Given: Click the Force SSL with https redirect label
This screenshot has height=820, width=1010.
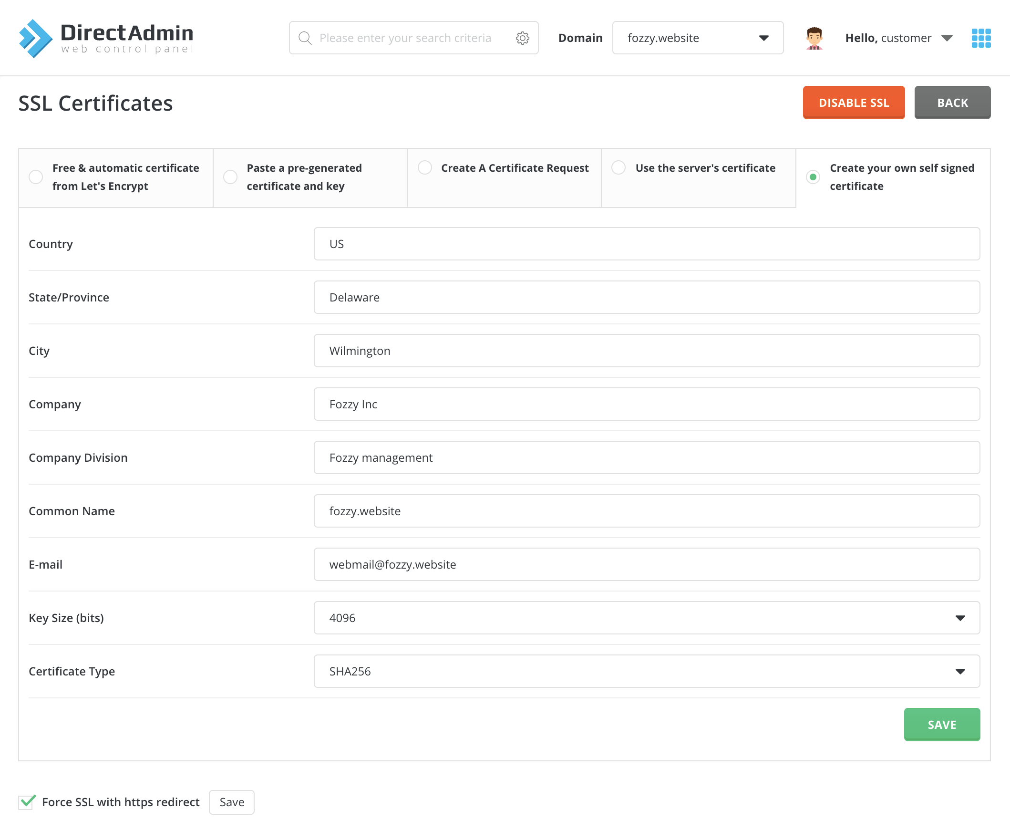Looking at the screenshot, I should pyautogui.click(x=121, y=802).
